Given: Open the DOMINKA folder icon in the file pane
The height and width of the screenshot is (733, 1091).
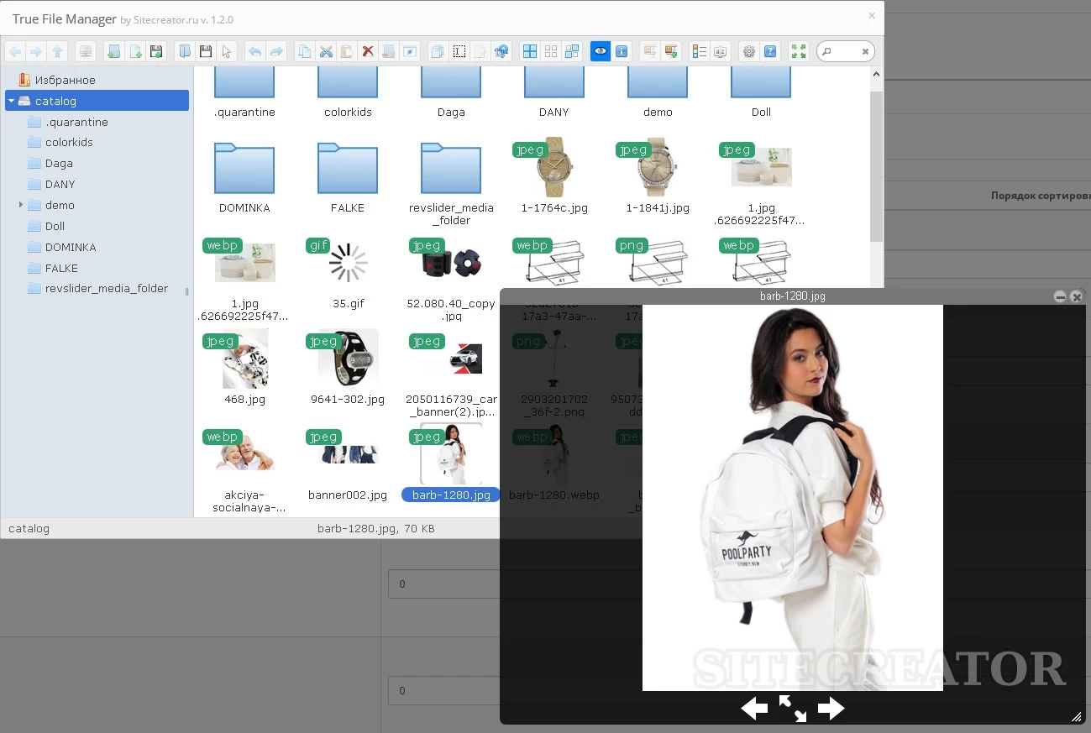Looking at the screenshot, I should point(244,168).
